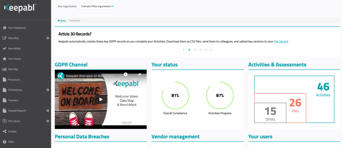The image size is (342, 148).
Task: Click the GDPR Channel heading
Action: click(x=71, y=65)
